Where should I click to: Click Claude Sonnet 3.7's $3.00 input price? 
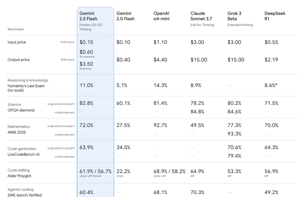[197, 42]
